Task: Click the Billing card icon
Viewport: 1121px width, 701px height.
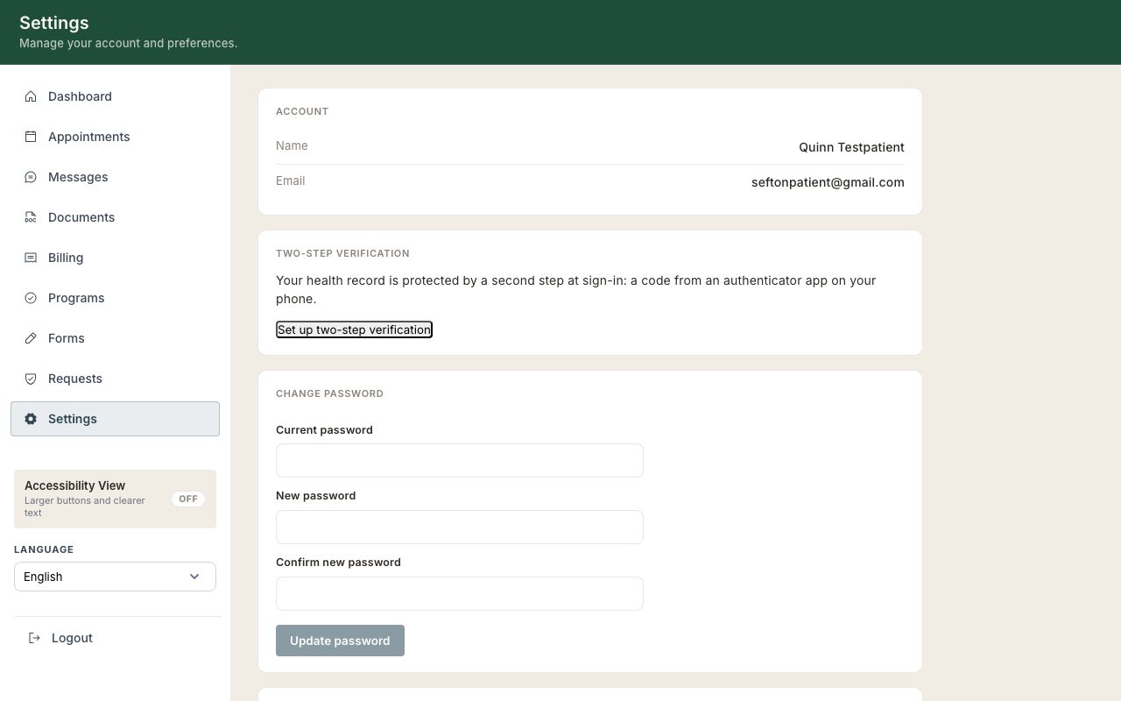Action: (x=31, y=258)
